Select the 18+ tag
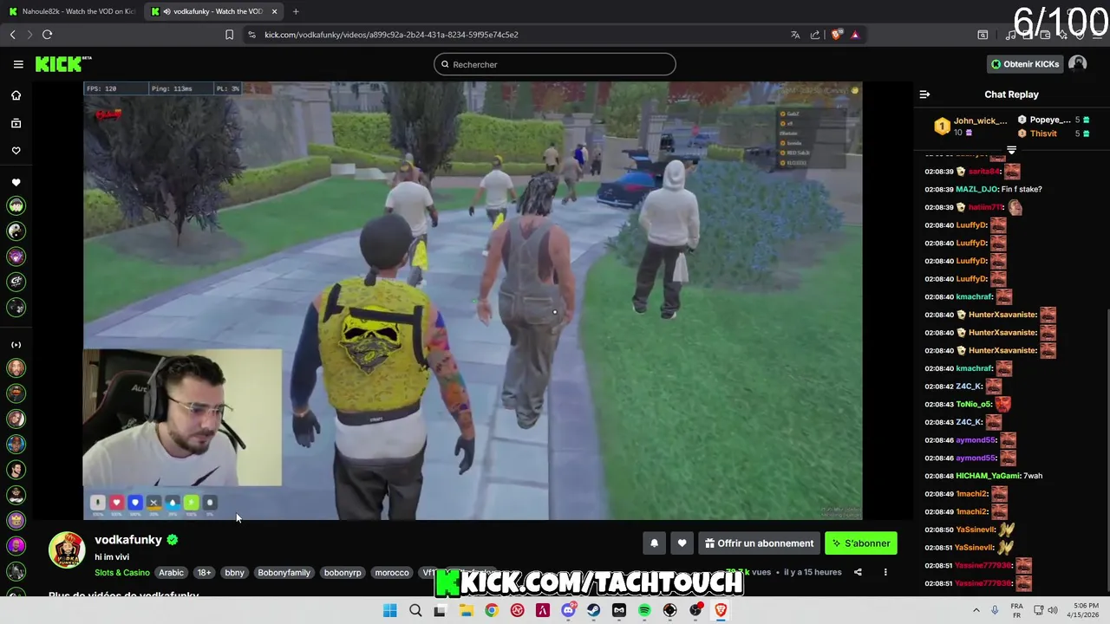The image size is (1110, 624). (204, 573)
